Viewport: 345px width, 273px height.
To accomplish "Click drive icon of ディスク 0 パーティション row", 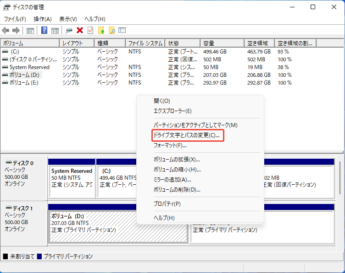I will [5, 59].
